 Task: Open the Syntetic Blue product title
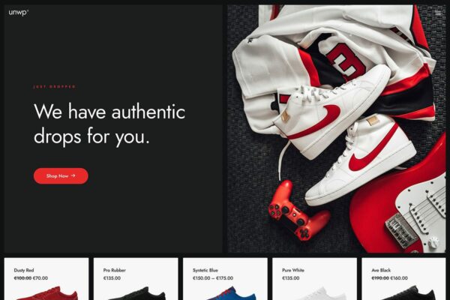pos(205,270)
